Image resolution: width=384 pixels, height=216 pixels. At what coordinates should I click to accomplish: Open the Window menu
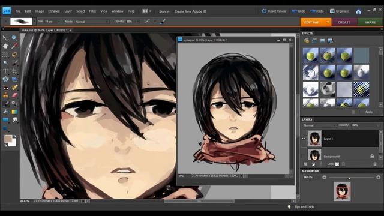[x=118, y=11]
